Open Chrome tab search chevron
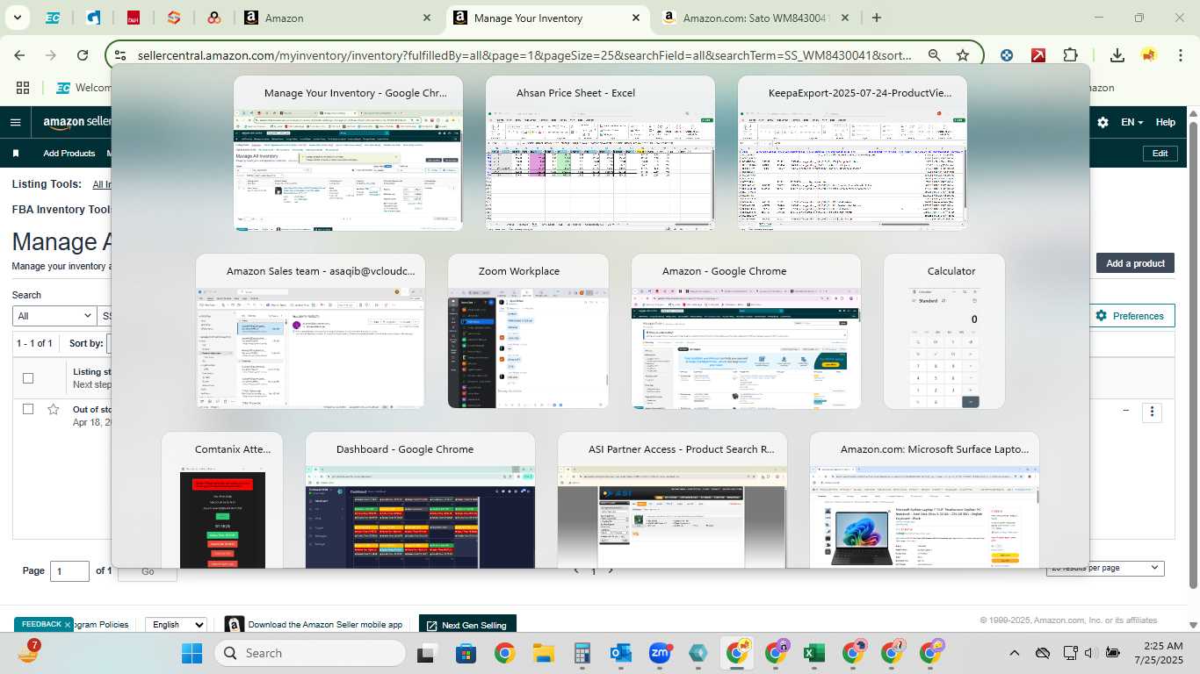The image size is (1200, 674). [18, 18]
